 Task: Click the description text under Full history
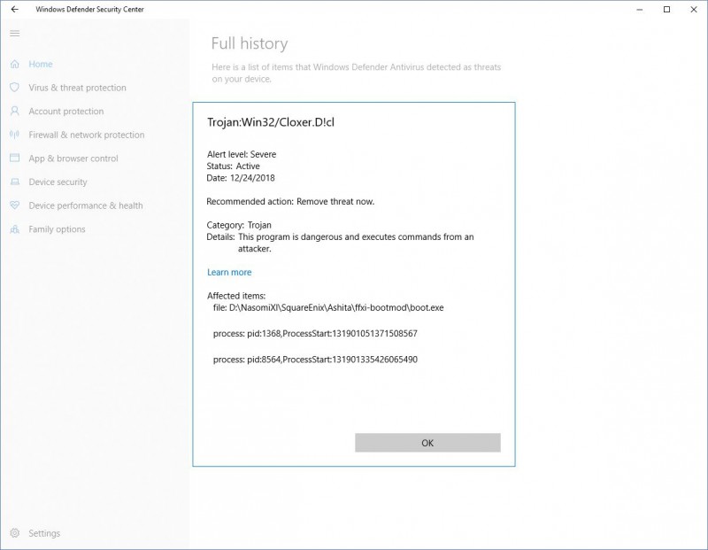[x=357, y=73]
